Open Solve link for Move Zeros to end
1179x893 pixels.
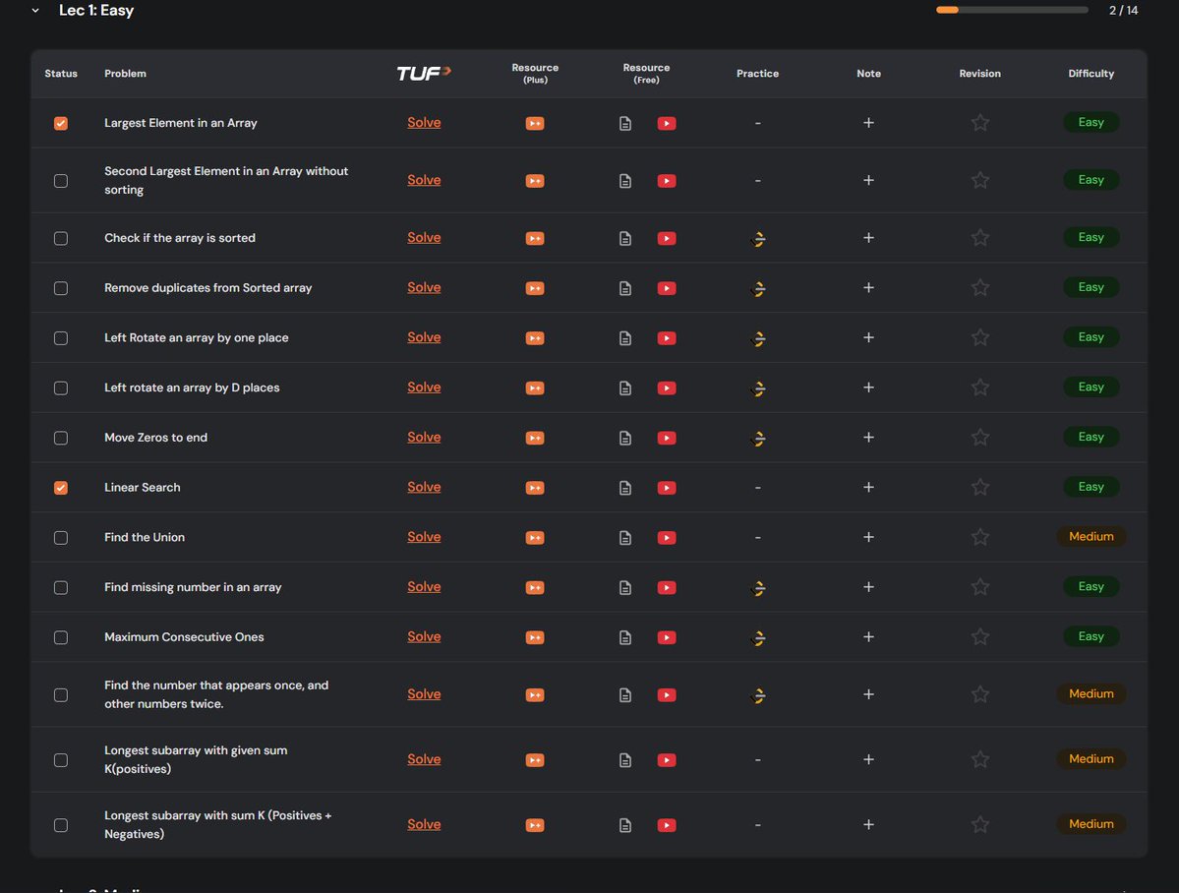point(424,437)
